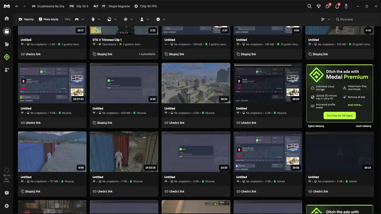Image resolution: width=381 pixels, height=214 pixels.
Task: Create link for the 11 GB clip
Action: [31, 123]
